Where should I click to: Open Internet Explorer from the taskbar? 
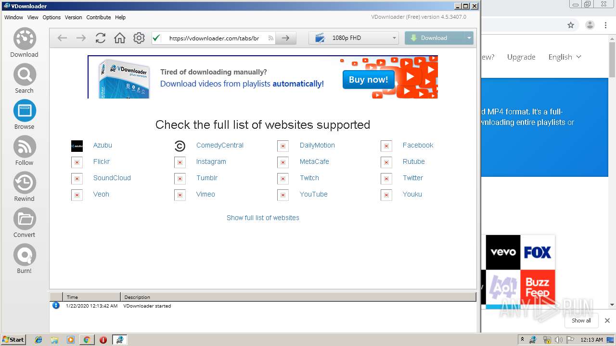pos(39,340)
